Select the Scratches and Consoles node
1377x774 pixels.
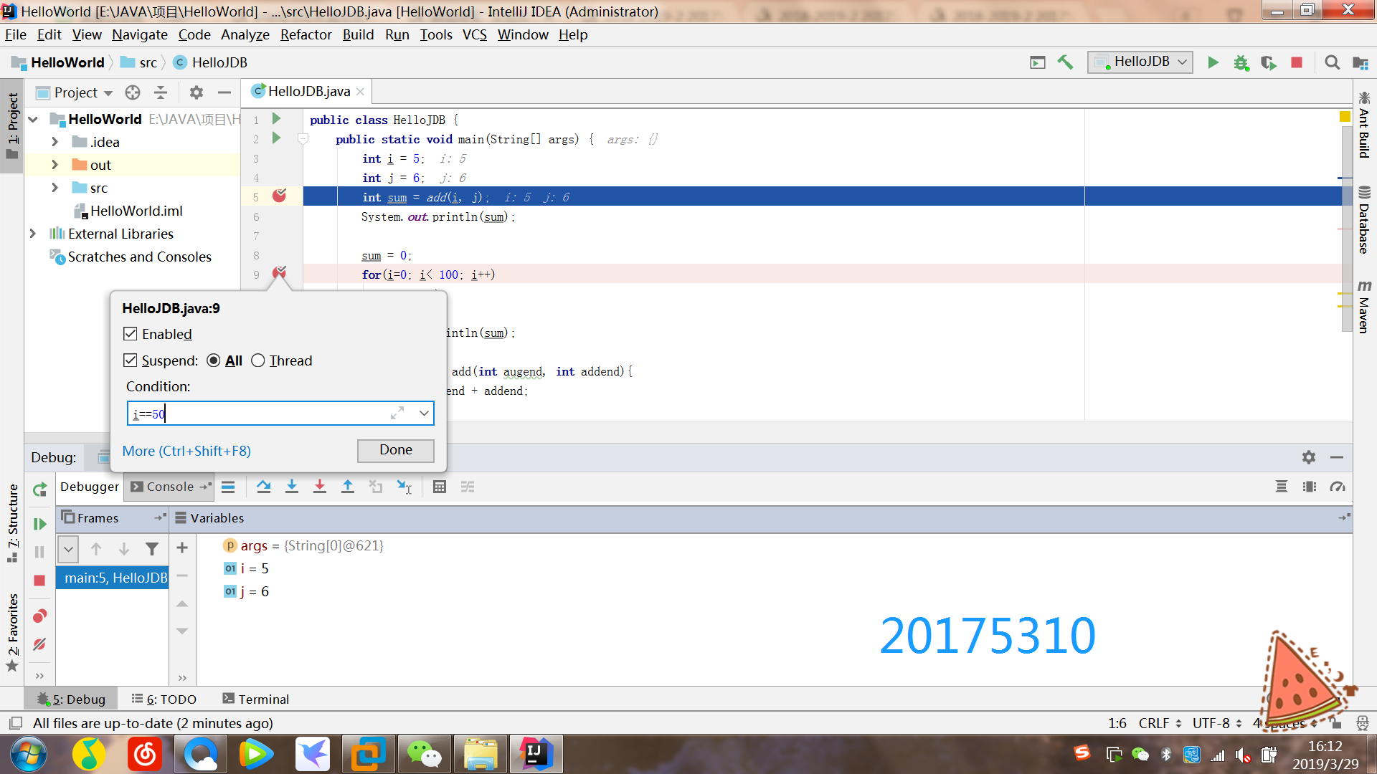pyautogui.click(x=131, y=257)
